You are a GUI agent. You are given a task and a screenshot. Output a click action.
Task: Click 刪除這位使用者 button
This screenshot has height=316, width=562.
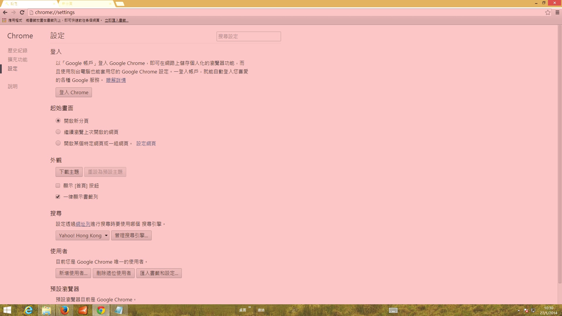coord(114,273)
